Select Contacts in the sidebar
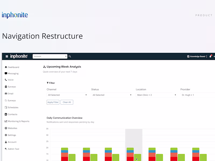 (11, 114)
